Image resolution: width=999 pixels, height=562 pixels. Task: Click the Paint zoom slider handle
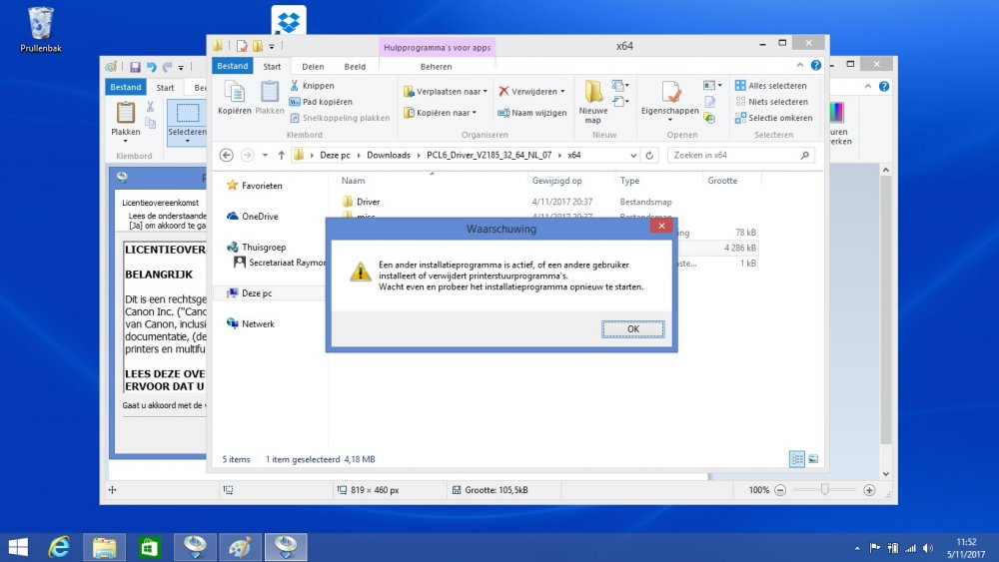[825, 490]
